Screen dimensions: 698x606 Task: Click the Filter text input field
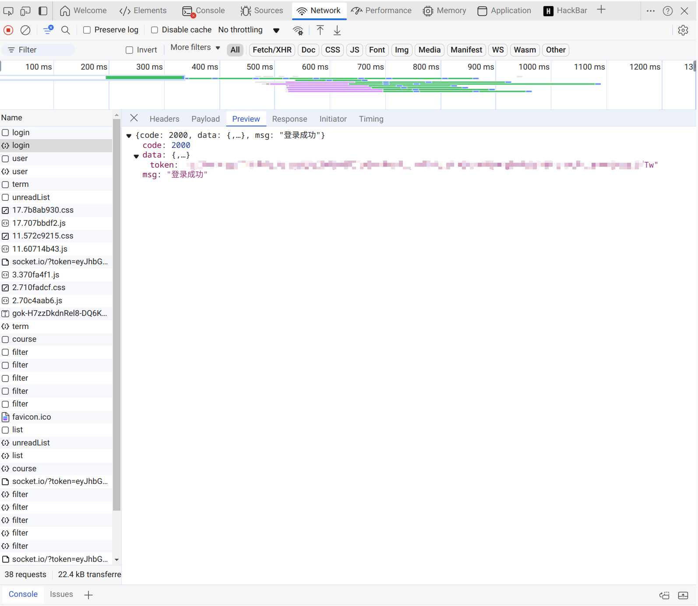39,50
